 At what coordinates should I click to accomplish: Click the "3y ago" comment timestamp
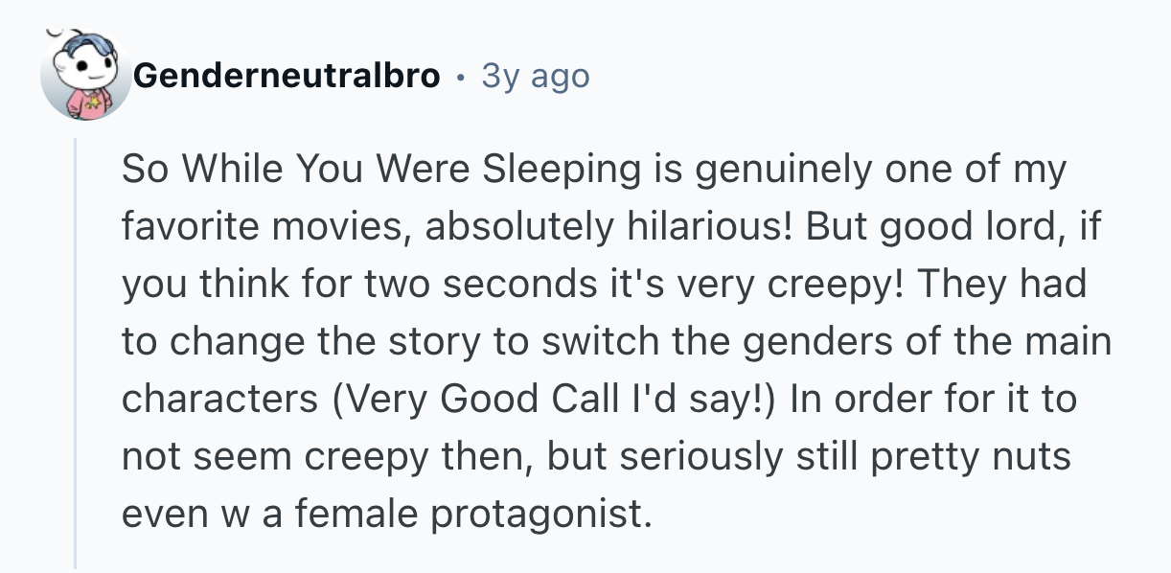coord(535,75)
